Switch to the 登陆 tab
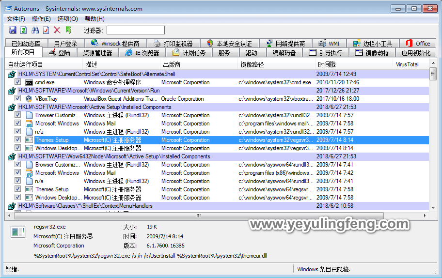Screen dimensions: 442x278 click(x=59, y=53)
